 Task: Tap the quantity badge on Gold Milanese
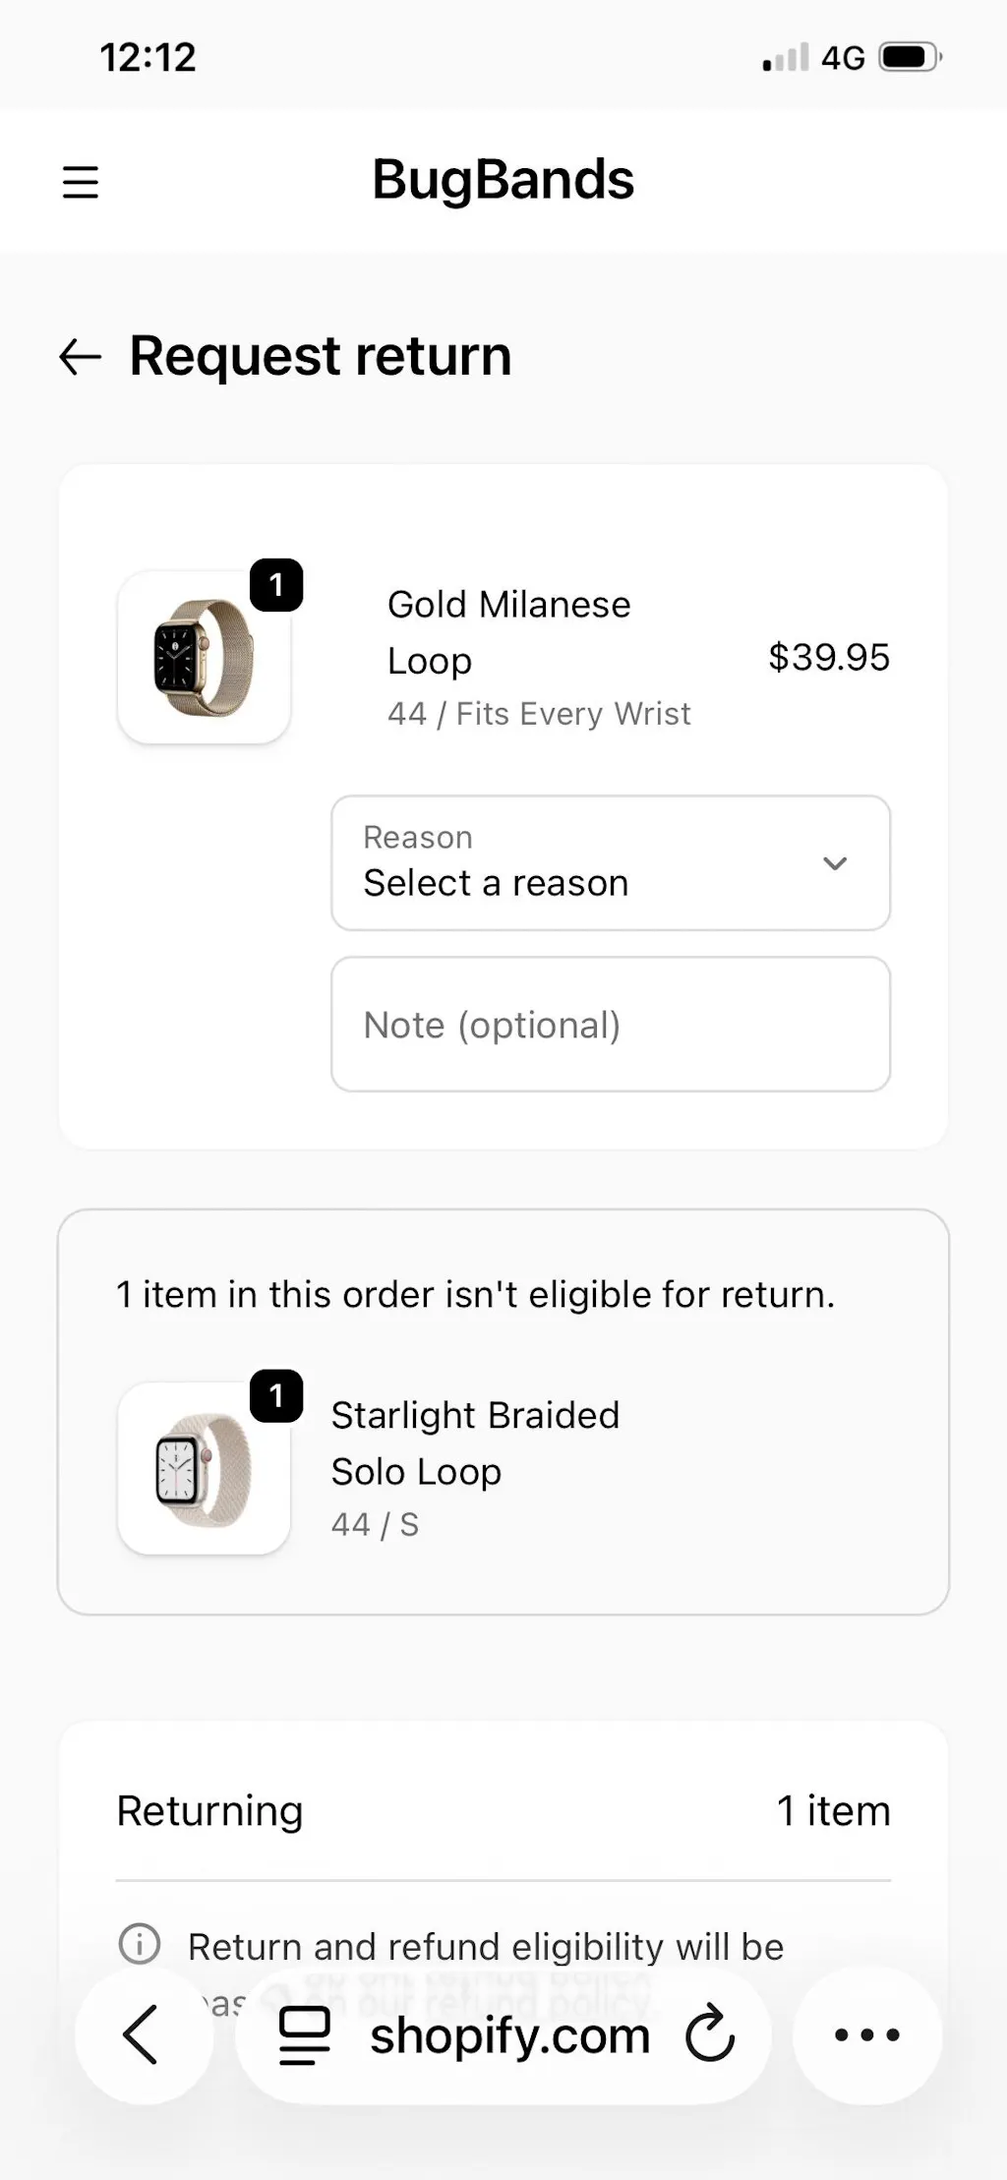[x=276, y=585]
